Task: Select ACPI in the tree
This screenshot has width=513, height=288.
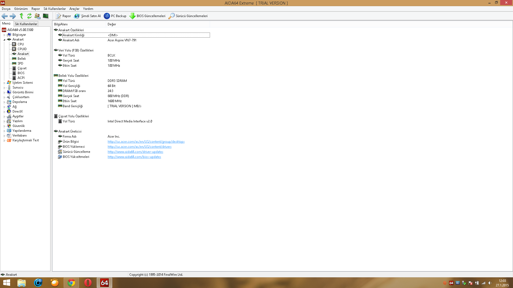Action: pos(21,78)
